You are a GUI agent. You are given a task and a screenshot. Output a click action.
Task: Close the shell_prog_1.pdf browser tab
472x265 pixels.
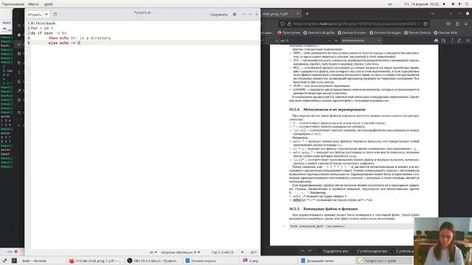click(x=298, y=13)
